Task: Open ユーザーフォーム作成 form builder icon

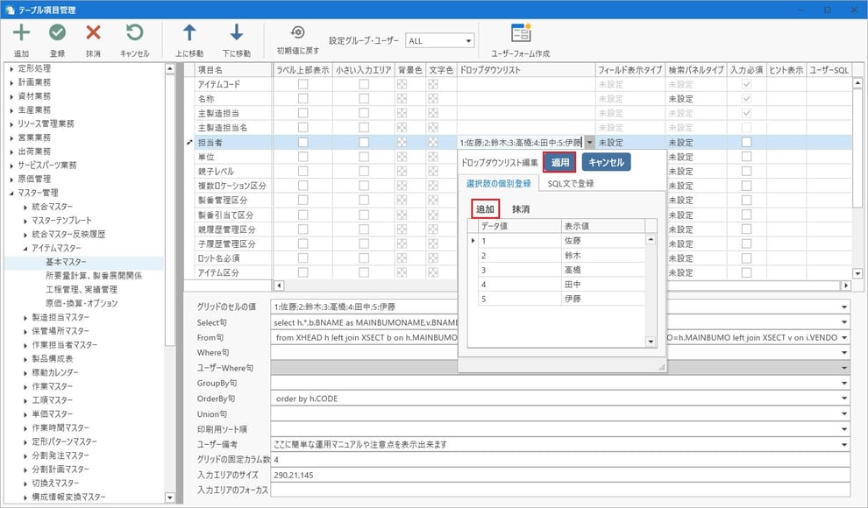Action: coord(521,33)
